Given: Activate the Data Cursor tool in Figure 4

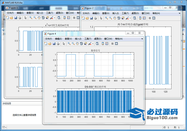Looking at the screenshot, I should (x=85, y=44).
